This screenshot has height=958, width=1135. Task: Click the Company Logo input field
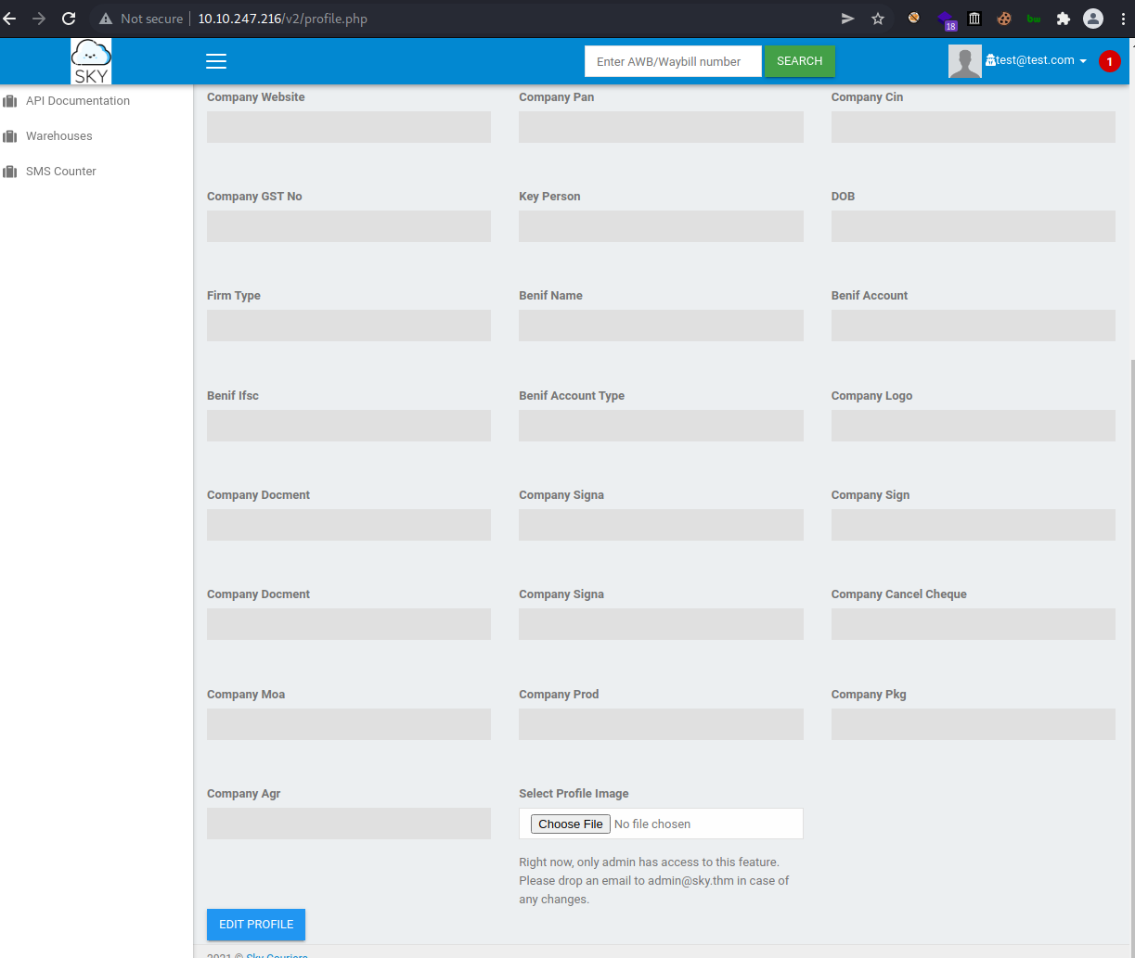point(974,426)
